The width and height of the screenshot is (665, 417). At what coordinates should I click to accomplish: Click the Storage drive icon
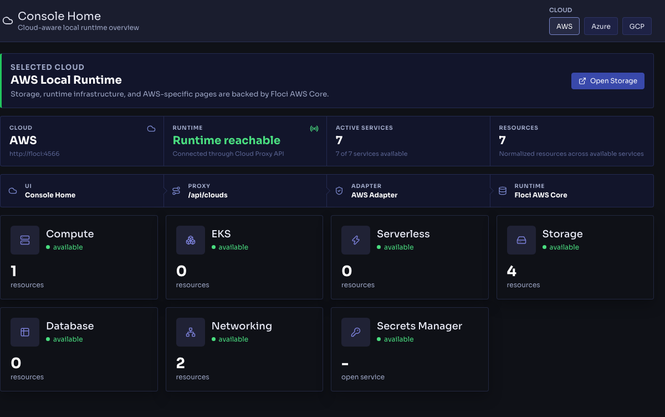pyautogui.click(x=521, y=240)
